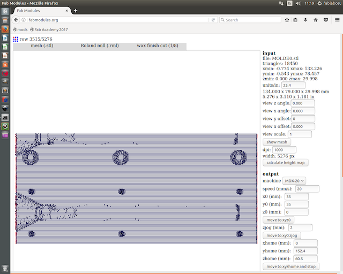Click the Fab Modules grid logo icon
The width and height of the screenshot is (343, 274).
16,39
